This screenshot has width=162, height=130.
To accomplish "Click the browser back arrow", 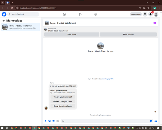I will (3, 8).
